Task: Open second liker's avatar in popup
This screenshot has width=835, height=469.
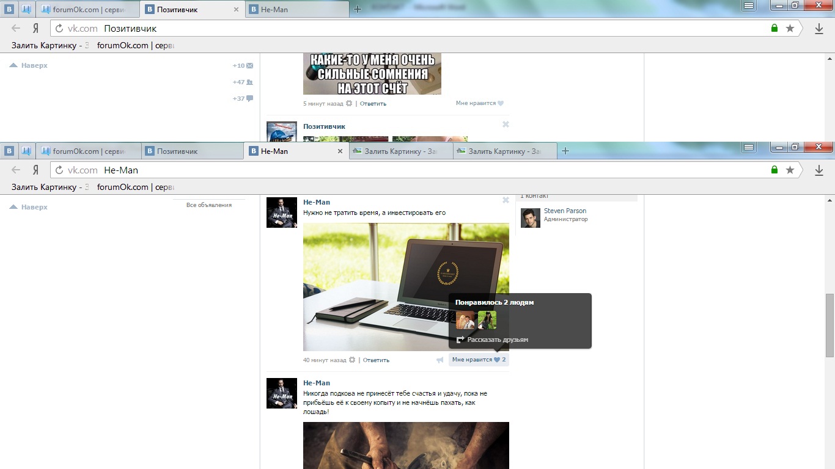Action: tap(487, 320)
